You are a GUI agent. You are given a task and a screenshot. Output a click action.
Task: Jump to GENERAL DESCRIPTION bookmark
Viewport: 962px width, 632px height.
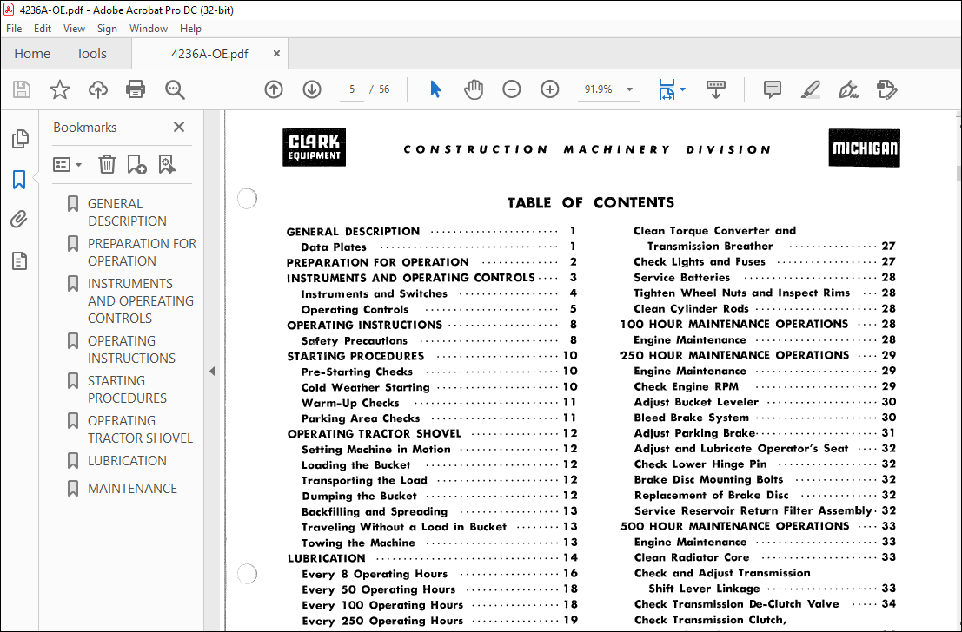(127, 212)
